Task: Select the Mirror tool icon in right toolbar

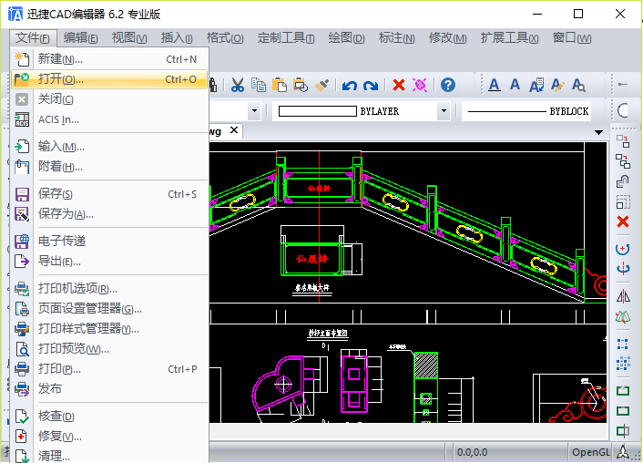Action: coord(623,296)
